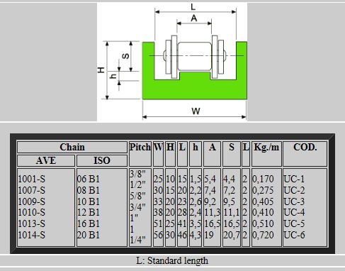
Task: Click the W dimension label in diagram
Action: point(196,111)
